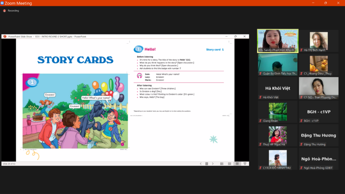Click the Zoom logo in title bar
The width and height of the screenshot is (345, 194).
3,3
